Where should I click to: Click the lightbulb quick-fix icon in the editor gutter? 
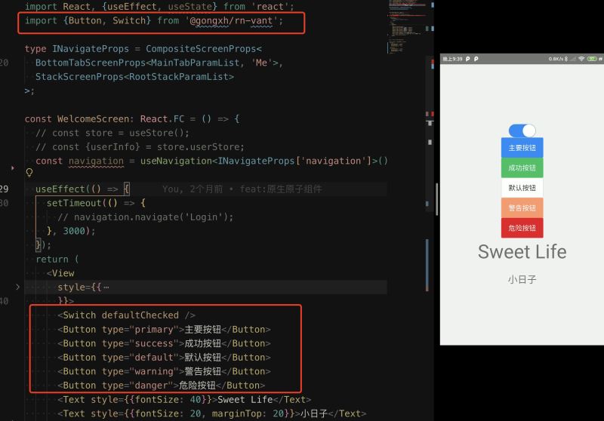pos(29,173)
